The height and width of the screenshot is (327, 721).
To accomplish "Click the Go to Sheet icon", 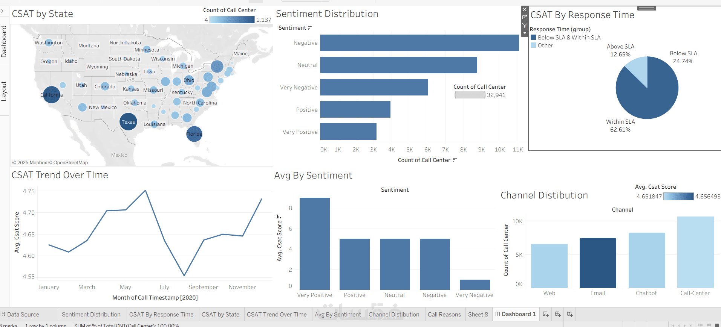I will (x=525, y=17).
